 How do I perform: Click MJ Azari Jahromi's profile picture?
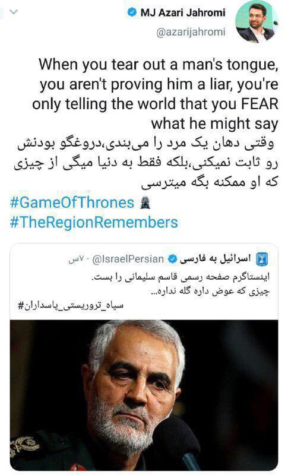click(x=257, y=23)
